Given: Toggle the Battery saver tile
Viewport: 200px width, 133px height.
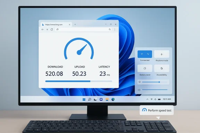Looking at the screenshot, I should [x=145, y=68].
